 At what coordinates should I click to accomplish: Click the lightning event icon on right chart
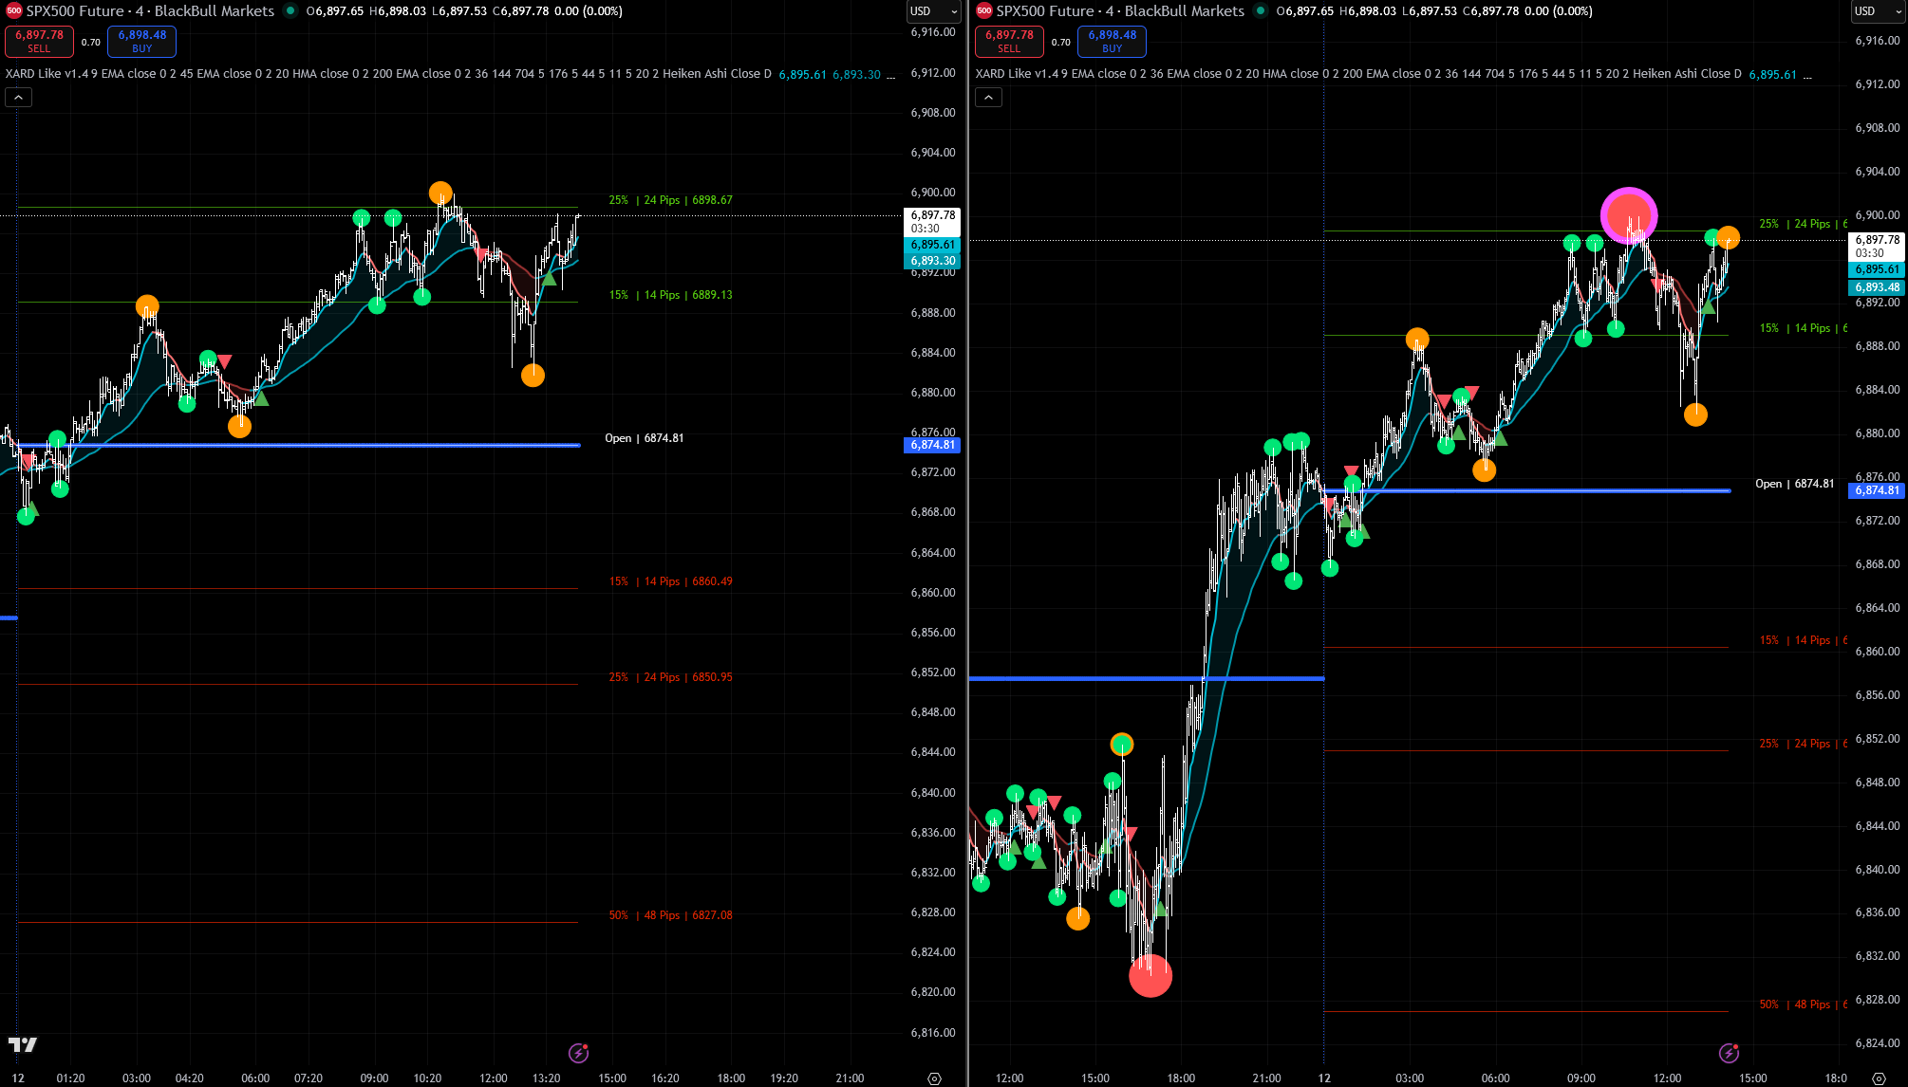(1729, 1053)
